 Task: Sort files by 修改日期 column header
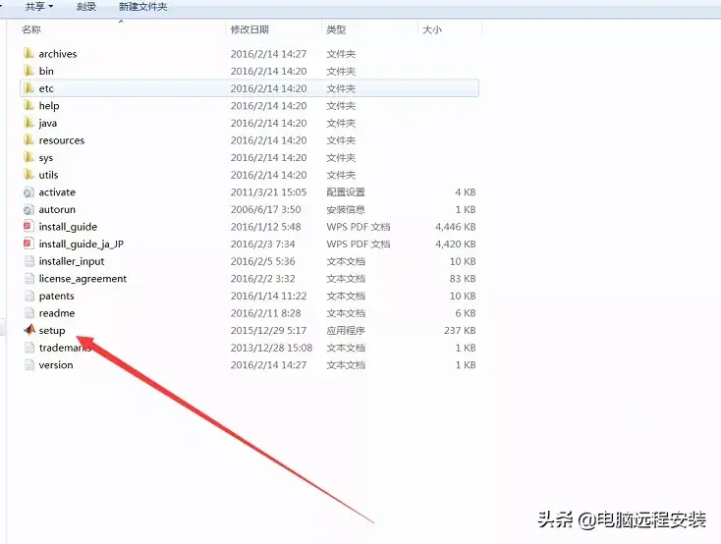(250, 30)
